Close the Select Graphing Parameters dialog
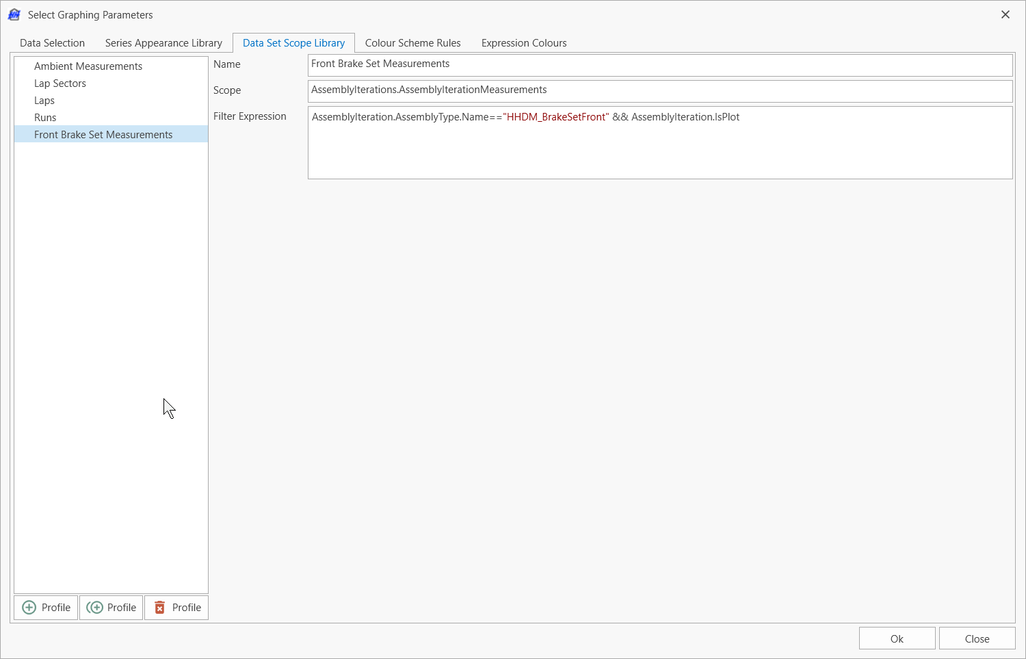This screenshot has width=1026, height=659. [1005, 14]
